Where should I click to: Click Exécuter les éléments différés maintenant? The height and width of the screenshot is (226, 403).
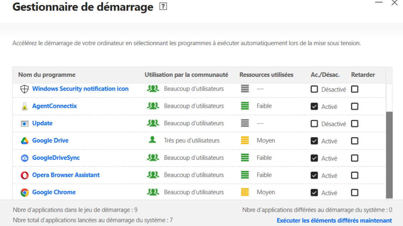[x=334, y=220]
